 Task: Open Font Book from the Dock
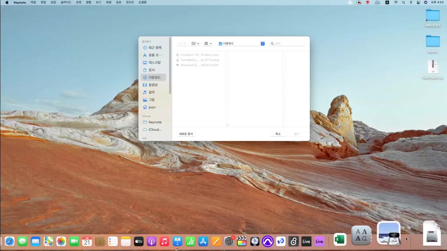pos(361,235)
